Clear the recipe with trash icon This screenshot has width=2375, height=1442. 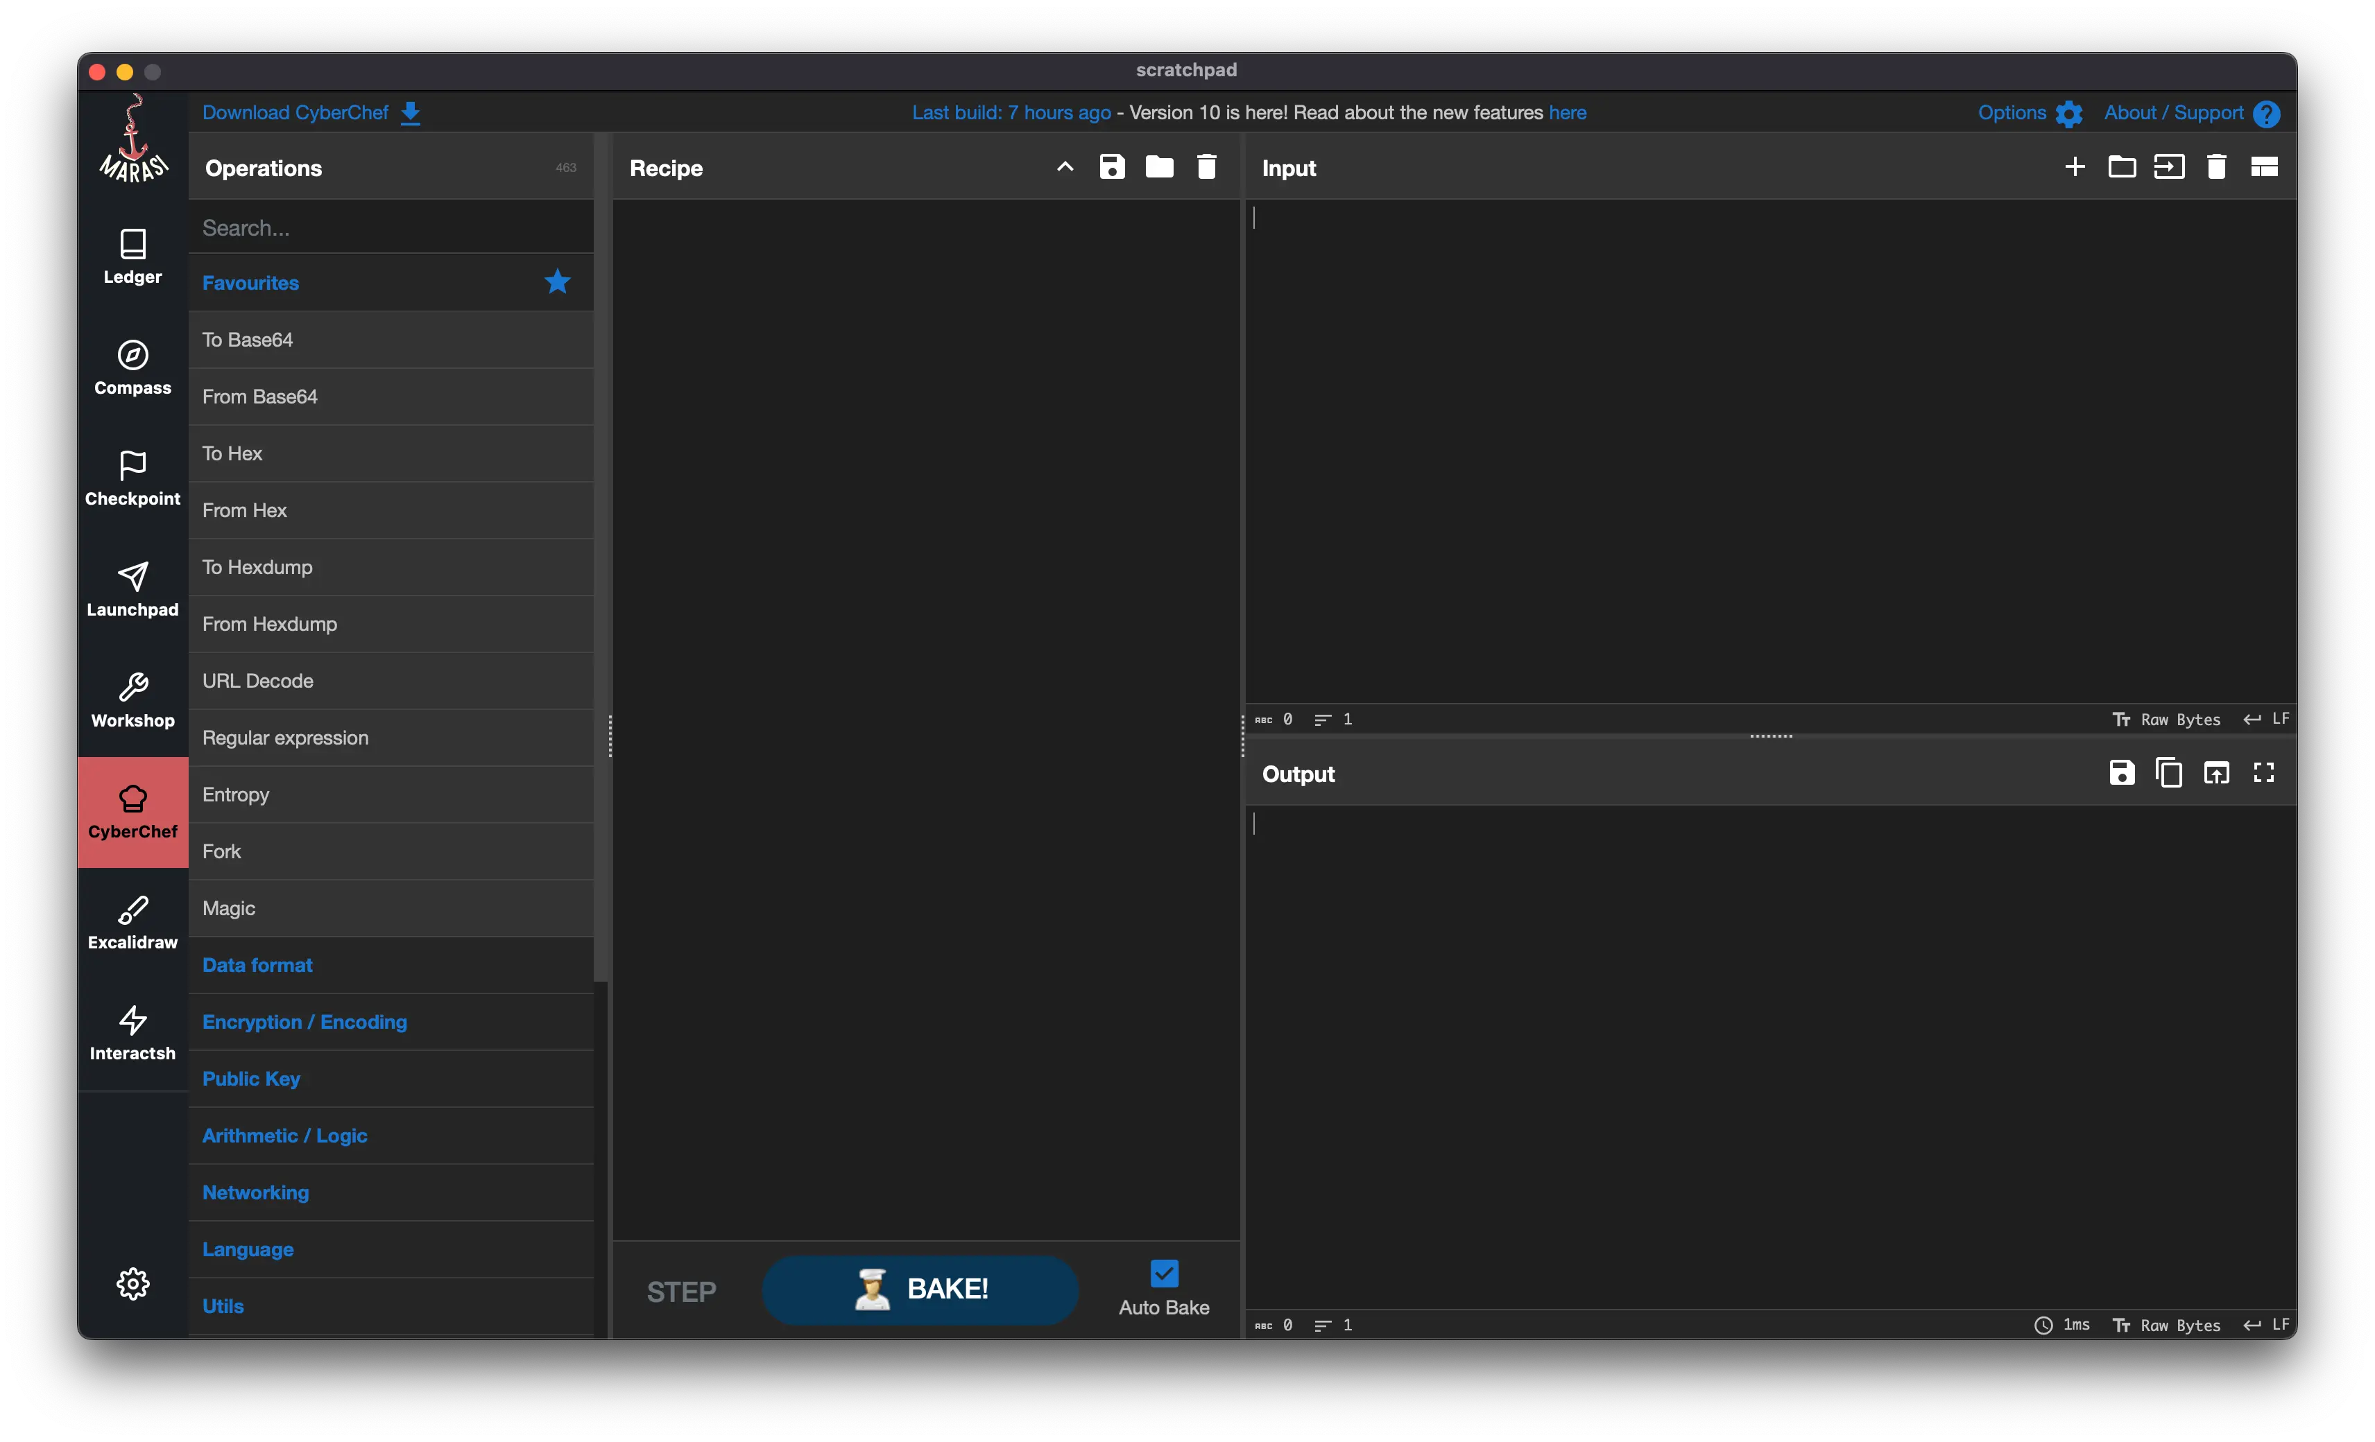(1206, 166)
